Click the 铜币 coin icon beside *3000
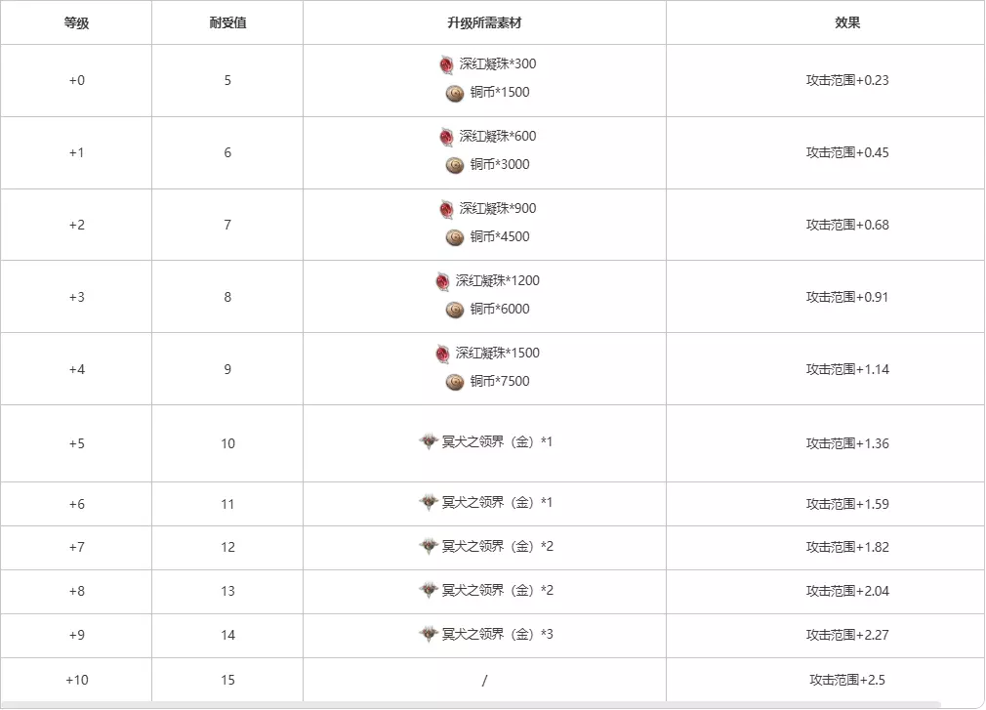986x710 pixels. click(x=454, y=165)
